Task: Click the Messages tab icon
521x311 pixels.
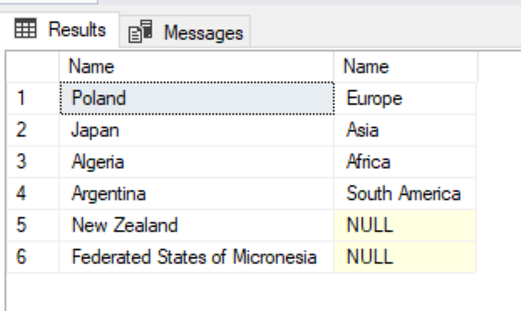Action: point(140,32)
